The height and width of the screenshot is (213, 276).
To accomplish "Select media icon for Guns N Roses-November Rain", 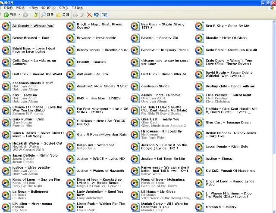I will point(71,135).
